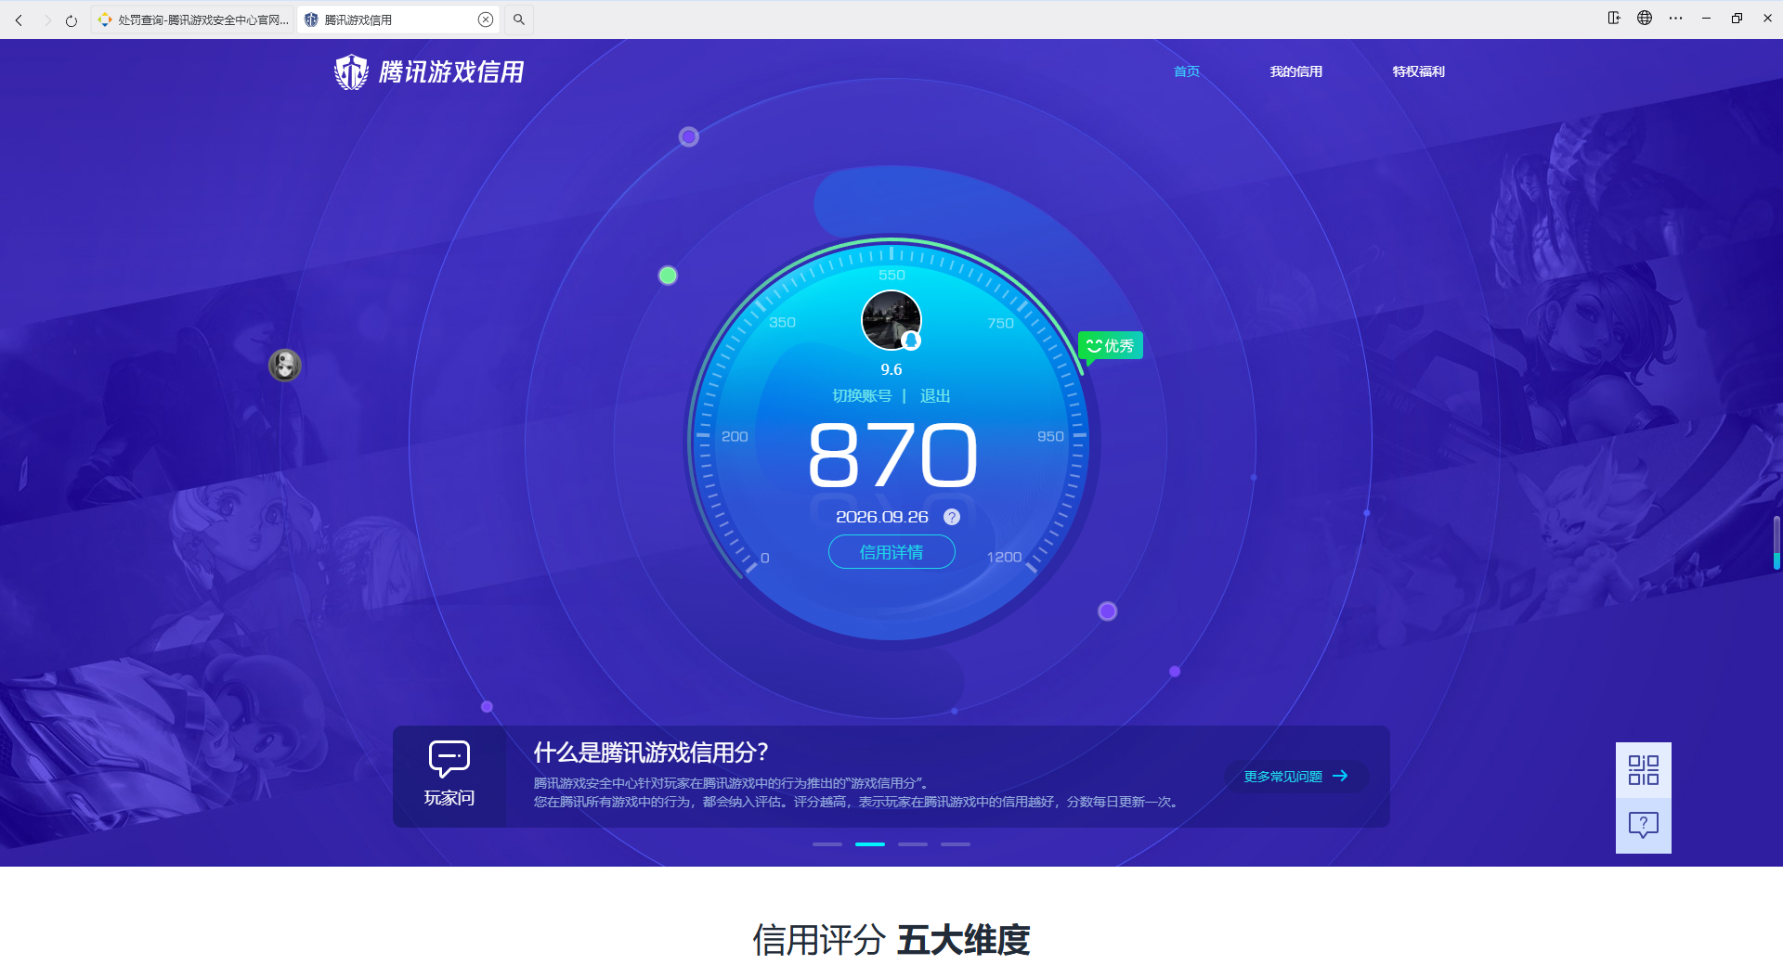Close the 腾讯游戏信用 tab
1783x965 pixels.
(x=486, y=19)
